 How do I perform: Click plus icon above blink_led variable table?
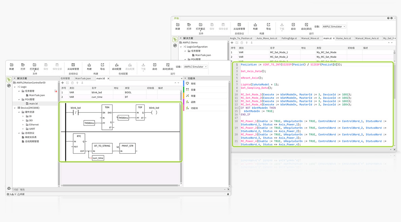[x=63, y=83]
